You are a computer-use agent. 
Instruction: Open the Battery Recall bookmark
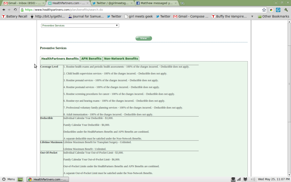[14, 16]
